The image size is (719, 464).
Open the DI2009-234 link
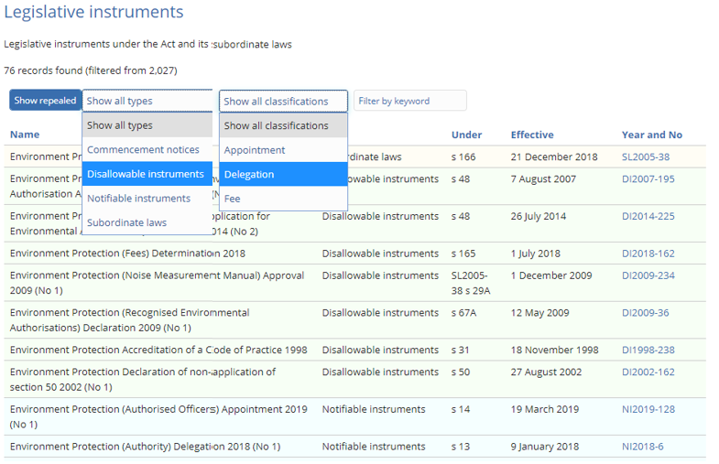pos(648,275)
